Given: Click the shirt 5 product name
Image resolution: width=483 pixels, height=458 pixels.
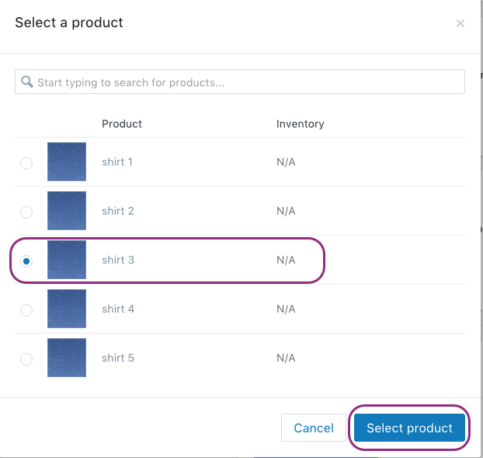Looking at the screenshot, I should pos(118,358).
